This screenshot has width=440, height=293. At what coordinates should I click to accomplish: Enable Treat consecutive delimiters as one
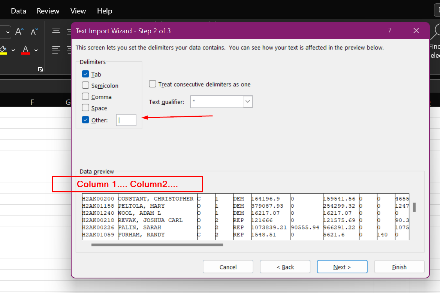coord(153,84)
